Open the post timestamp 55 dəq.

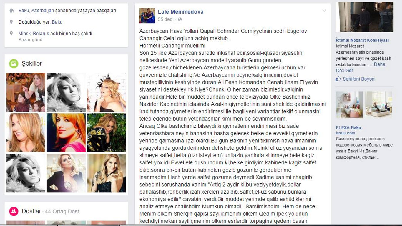[166, 19]
